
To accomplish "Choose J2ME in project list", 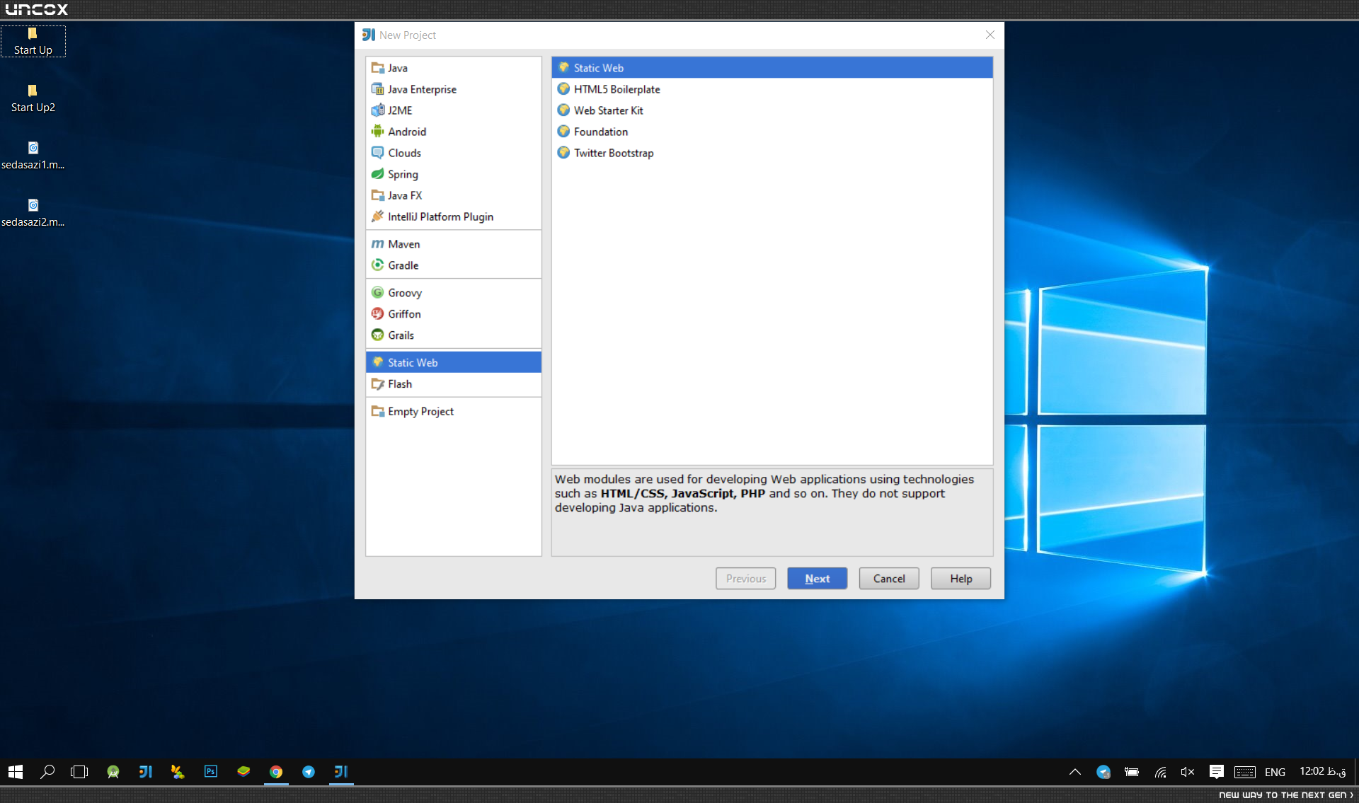I will click(454, 110).
